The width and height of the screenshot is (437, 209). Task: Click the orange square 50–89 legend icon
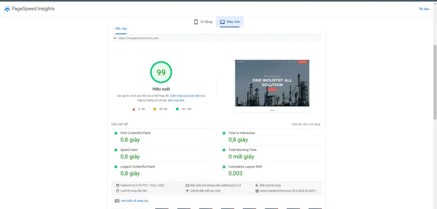pos(155,109)
